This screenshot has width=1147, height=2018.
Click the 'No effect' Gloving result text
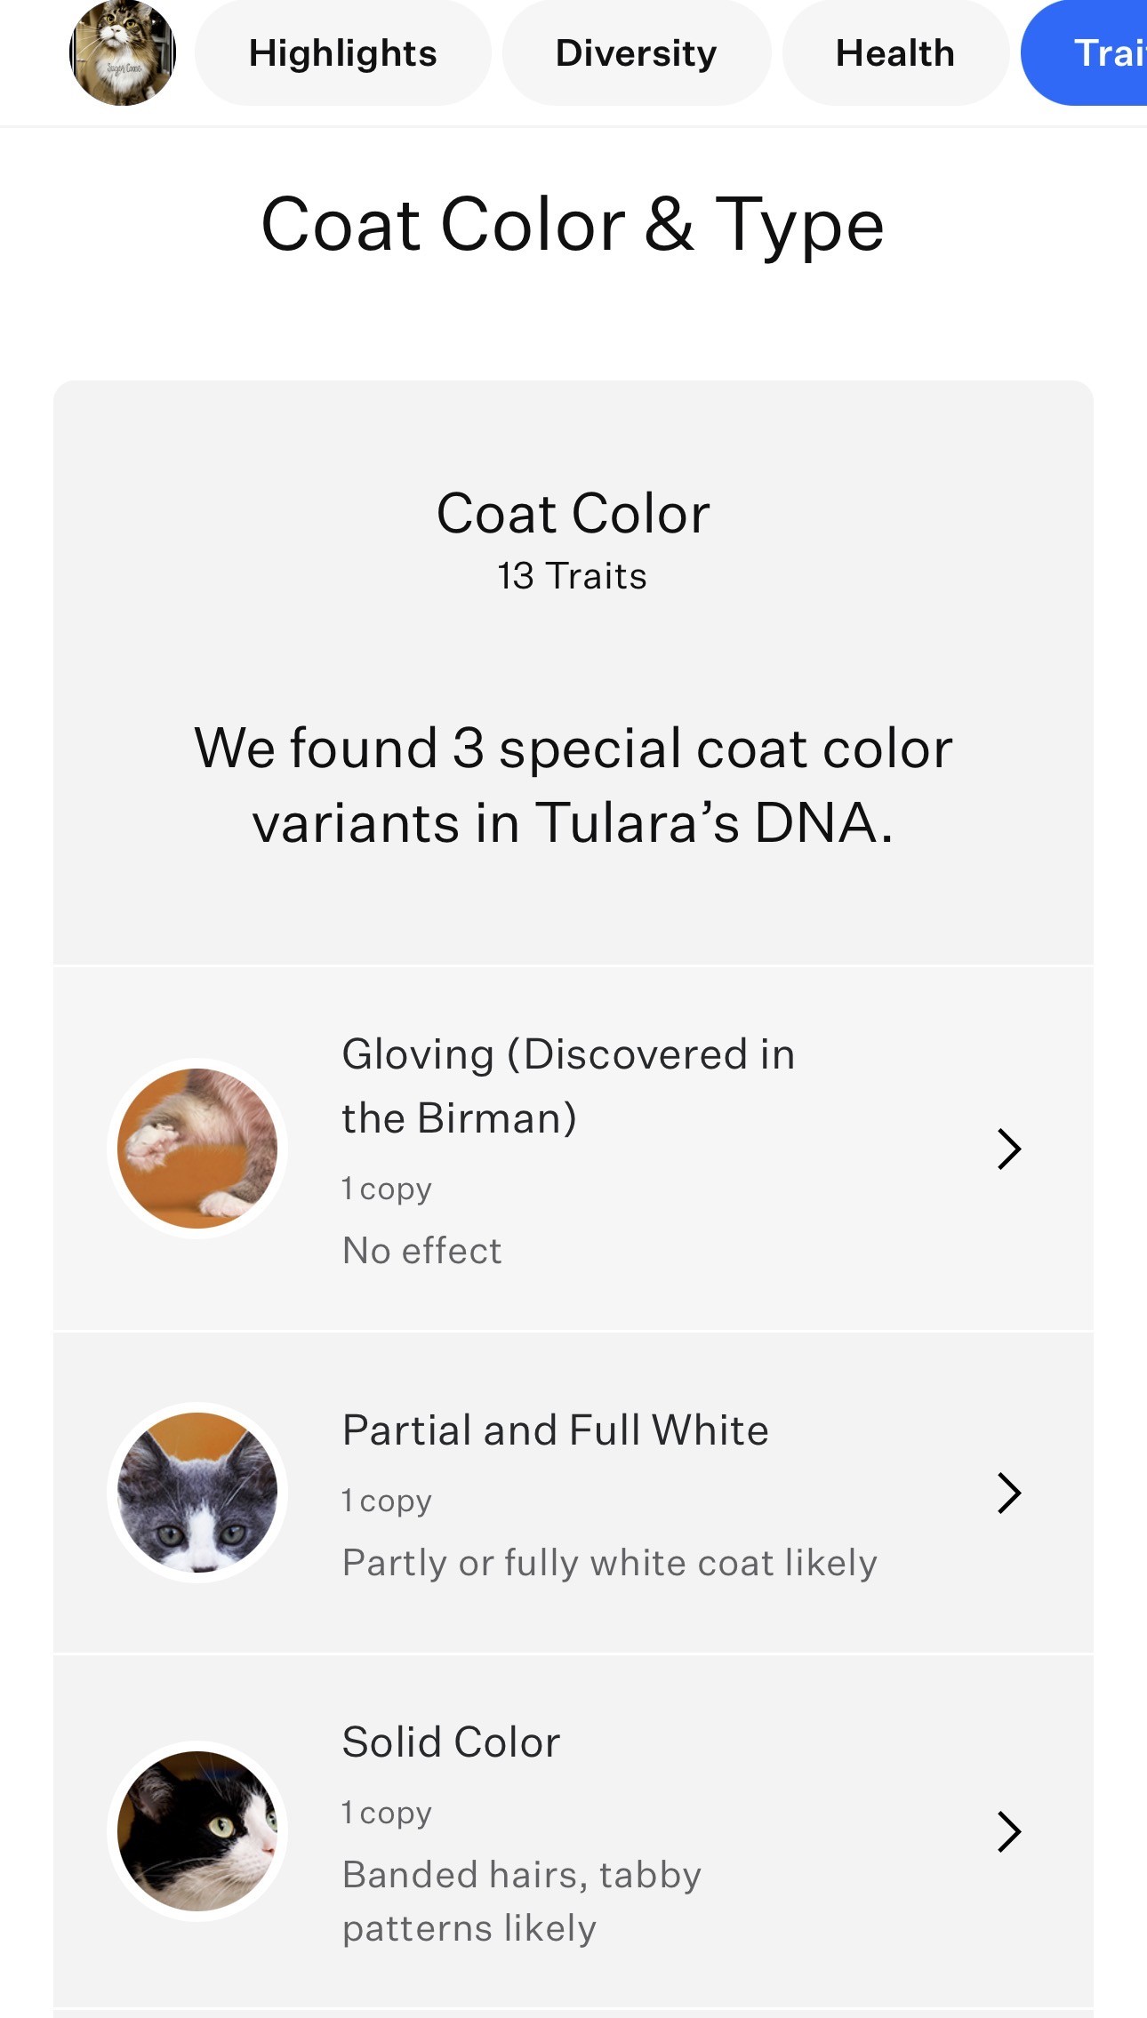pos(422,1251)
